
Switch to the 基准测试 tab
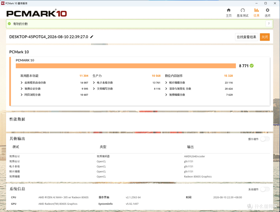pos(242,13)
